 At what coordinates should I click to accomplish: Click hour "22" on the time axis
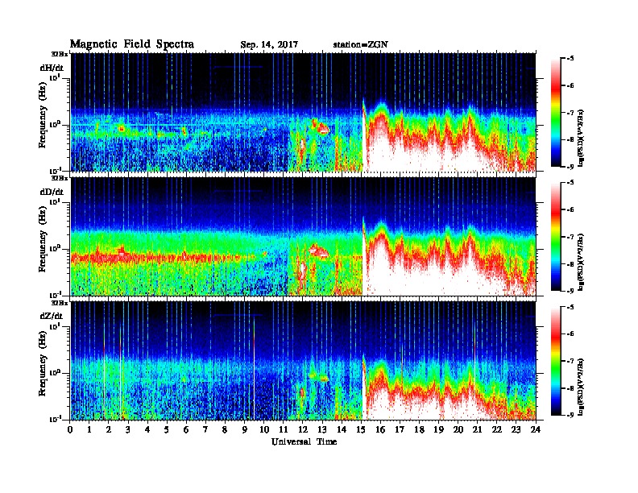click(497, 429)
